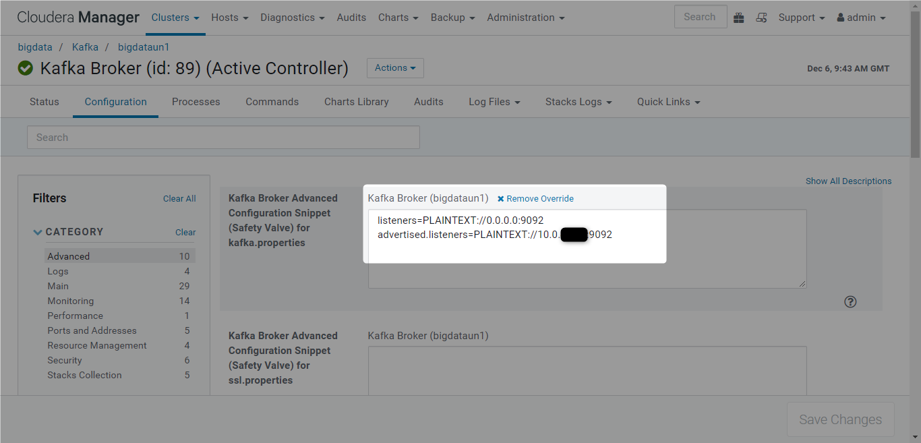Click the green health icon beside Kafka Broker
The height and width of the screenshot is (443, 921).
25,68
